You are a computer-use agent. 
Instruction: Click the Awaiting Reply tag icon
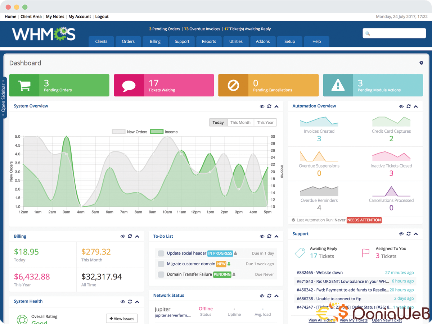click(x=300, y=252)
